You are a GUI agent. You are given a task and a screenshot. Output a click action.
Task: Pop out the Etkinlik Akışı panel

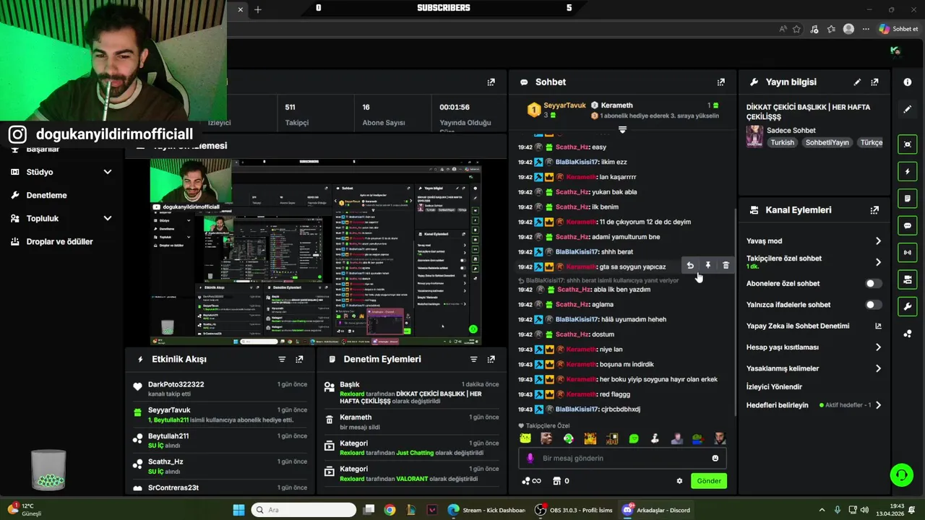299,359
